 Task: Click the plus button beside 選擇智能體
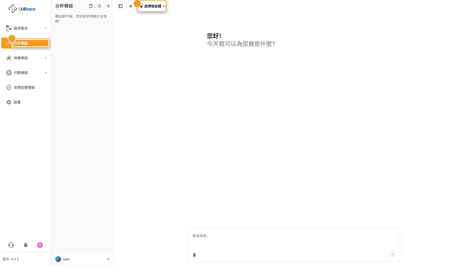point(131,6)
